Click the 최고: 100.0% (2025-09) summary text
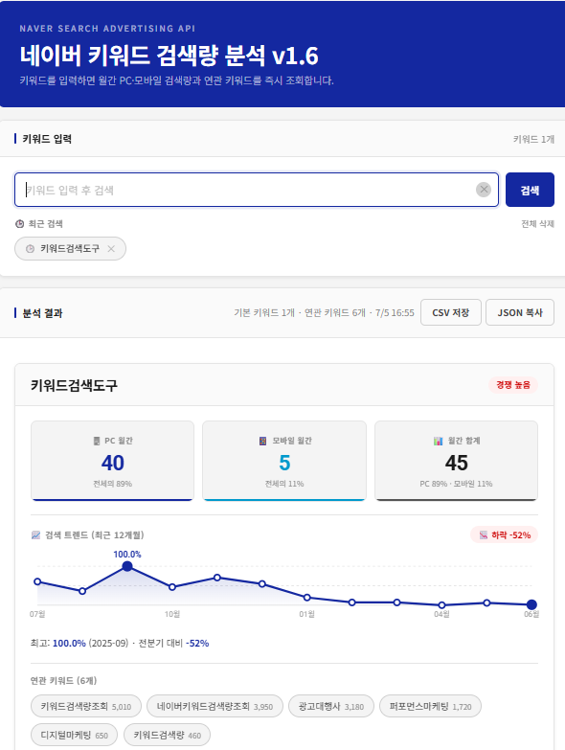 pos(79,644)
